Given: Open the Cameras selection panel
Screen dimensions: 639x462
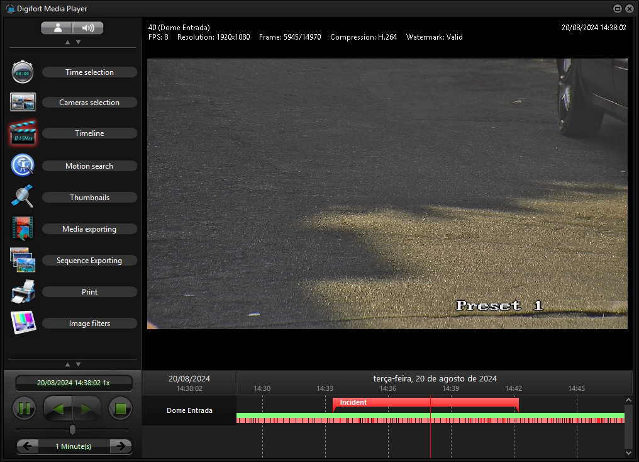Looking at the screenshot, I should [x=89, y=103].
